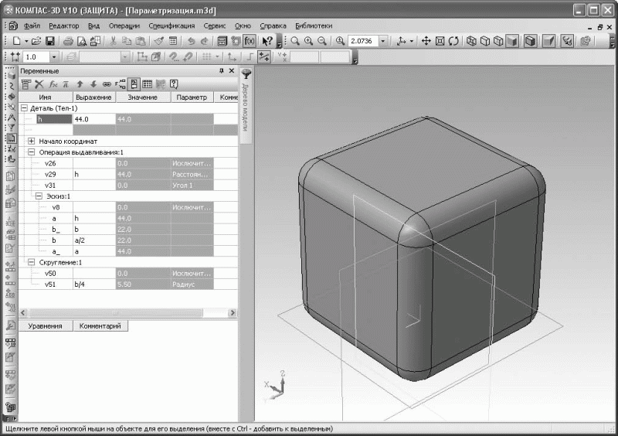
Task: Open the Операции menu
Action: [x=124, y=26]
